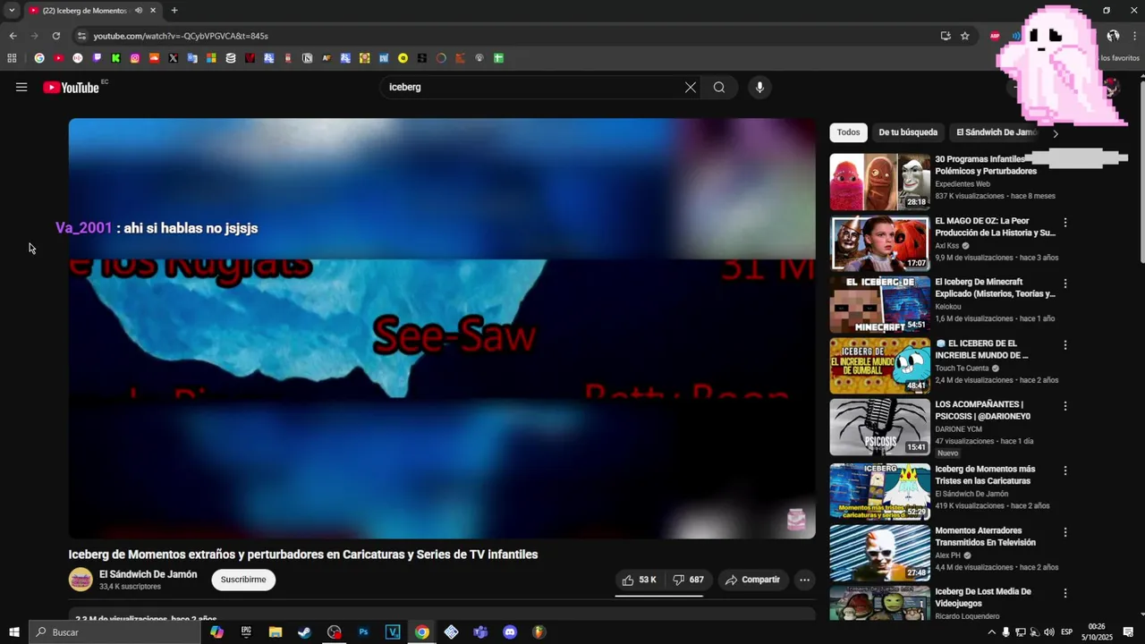The height and width of the screenshot is (644, 1145).
Task: Select the De tu búsqueda chip
Action: click(x=908, y=132)
